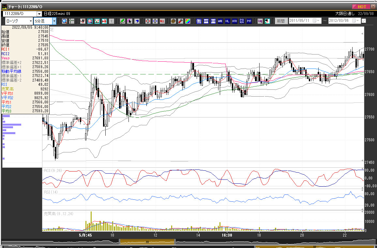377x248 pixels.
Task: Toggle the PVT pivot indicator
Action: (x=249, y=21)
